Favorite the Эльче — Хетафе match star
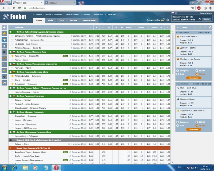Viewport: 214px width, 171px height. tap(12, 80)
